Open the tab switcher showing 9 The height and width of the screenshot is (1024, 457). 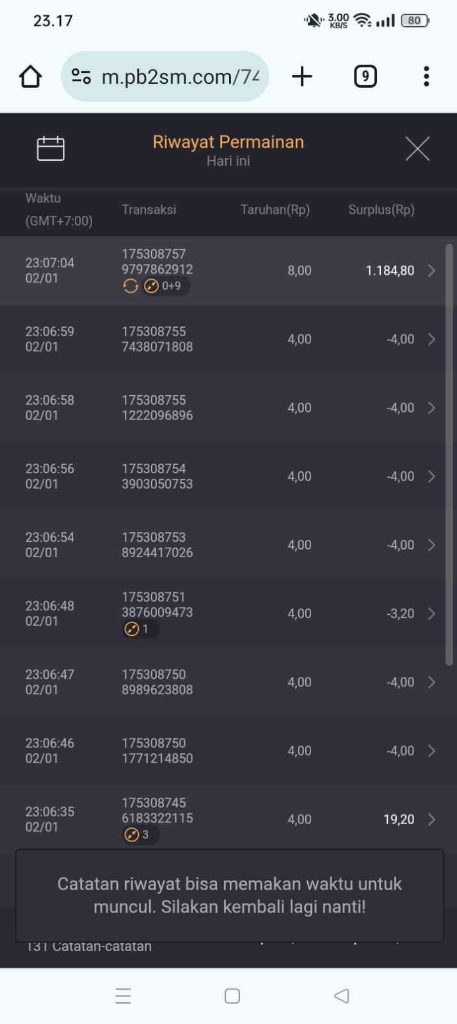click(x=365, y=77)
